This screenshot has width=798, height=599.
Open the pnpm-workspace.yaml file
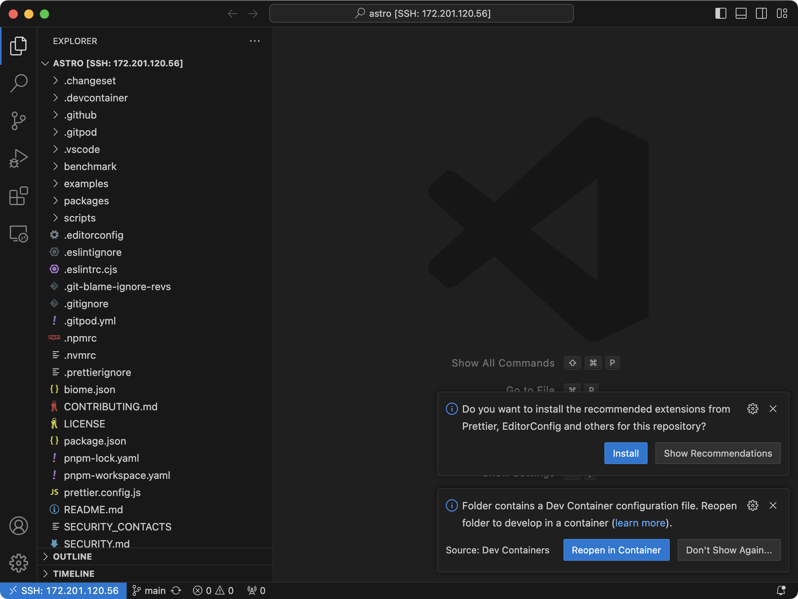[155, 475]
